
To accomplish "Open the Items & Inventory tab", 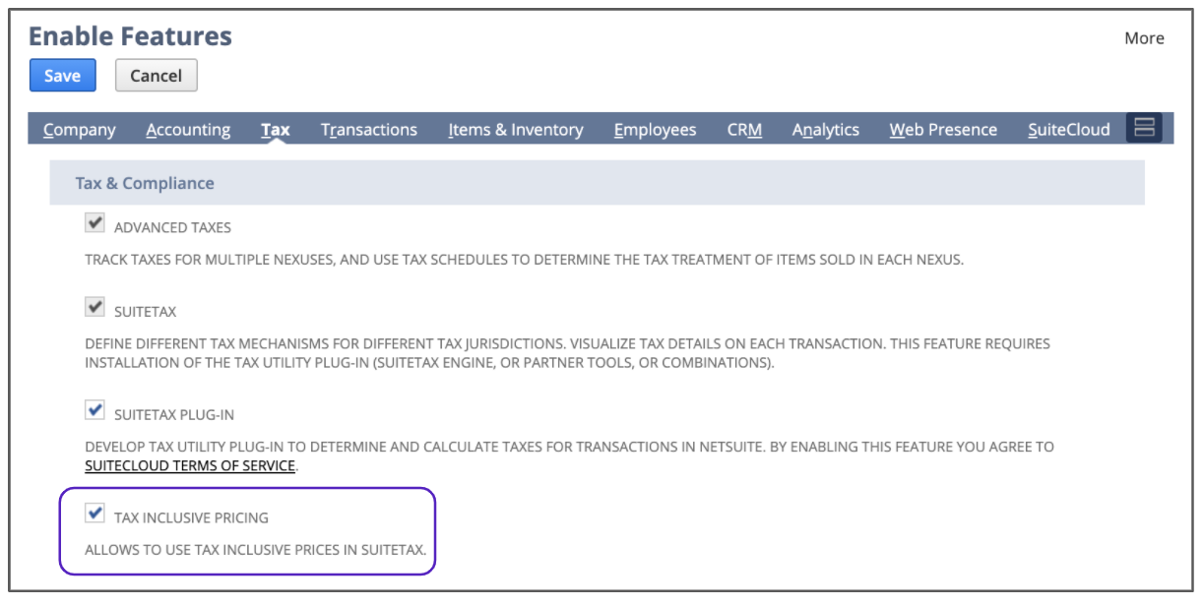I will [x=516, y=130].
